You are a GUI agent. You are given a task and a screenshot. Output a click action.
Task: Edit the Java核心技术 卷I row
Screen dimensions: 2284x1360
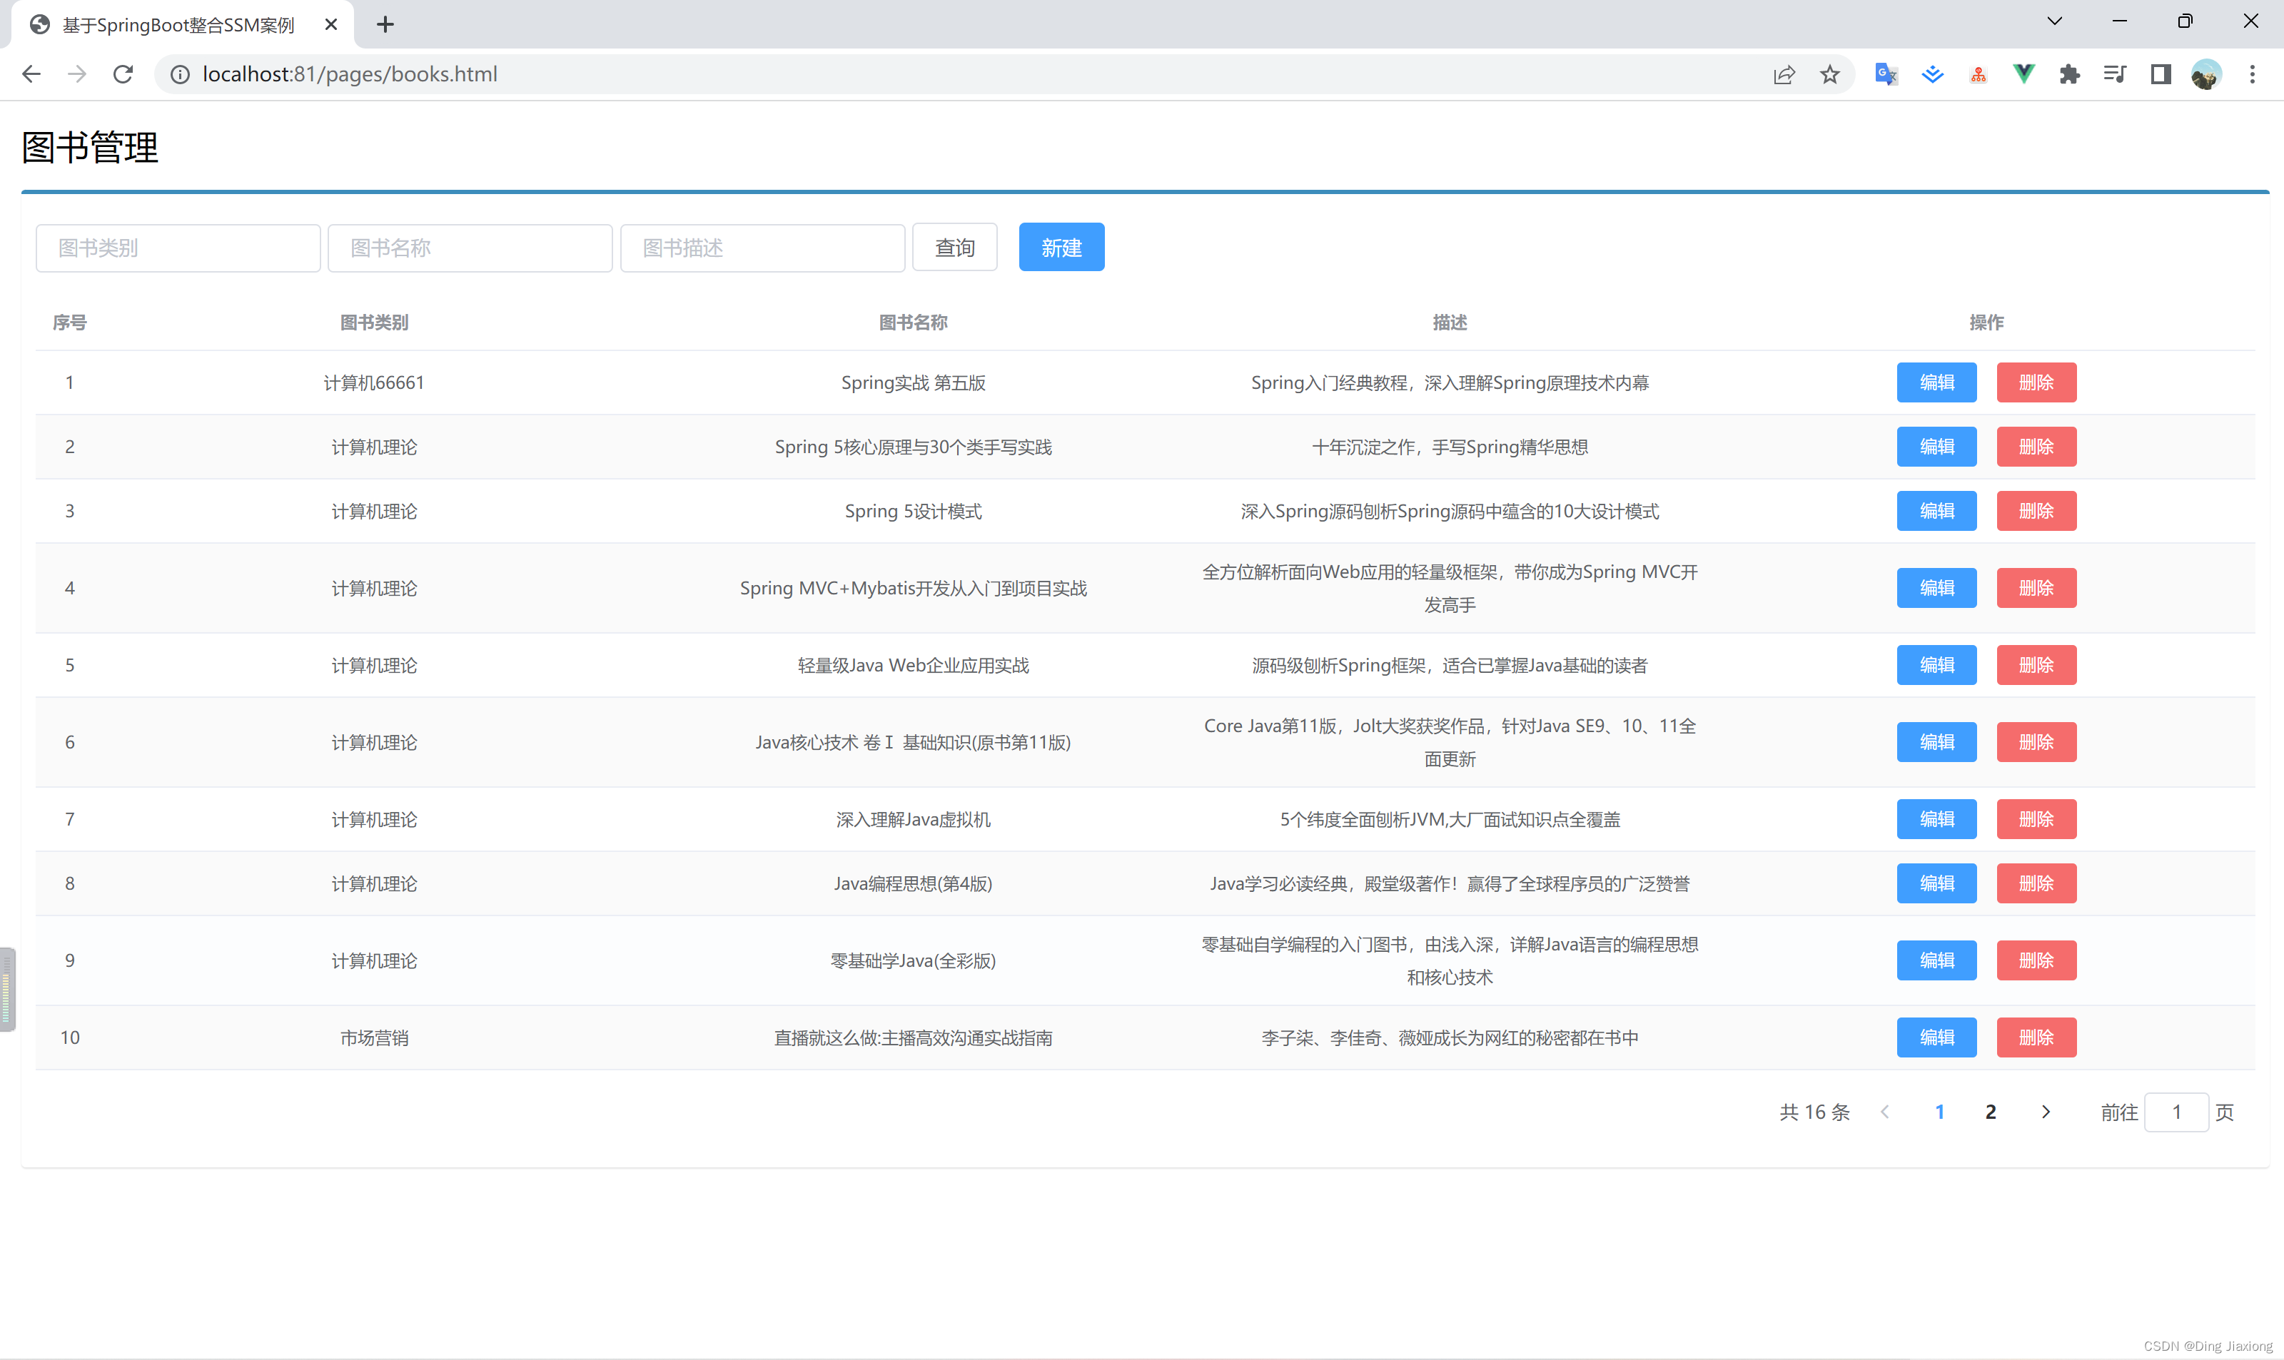(1936, 741)
